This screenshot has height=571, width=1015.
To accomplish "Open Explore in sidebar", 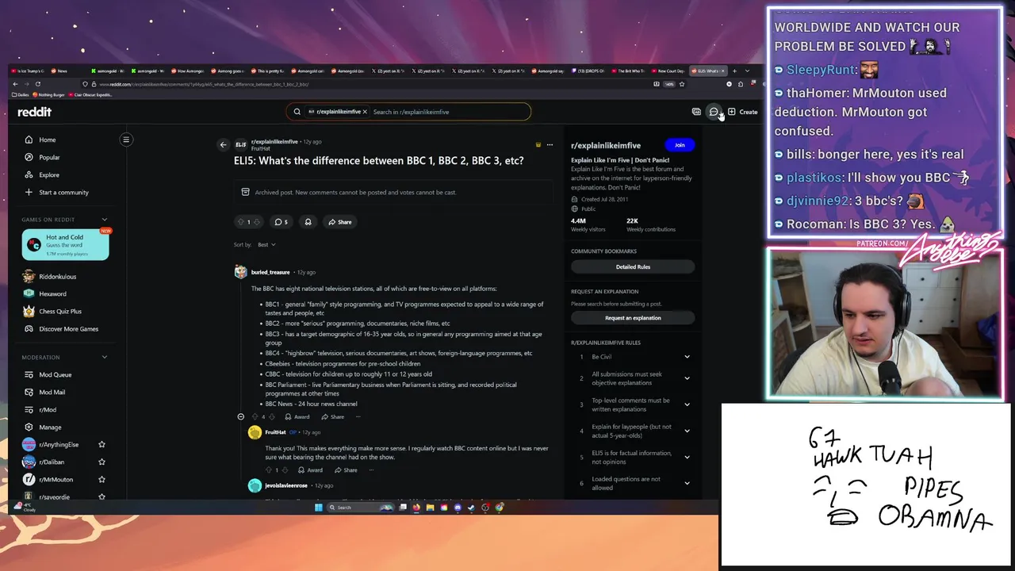I will 49,174.
